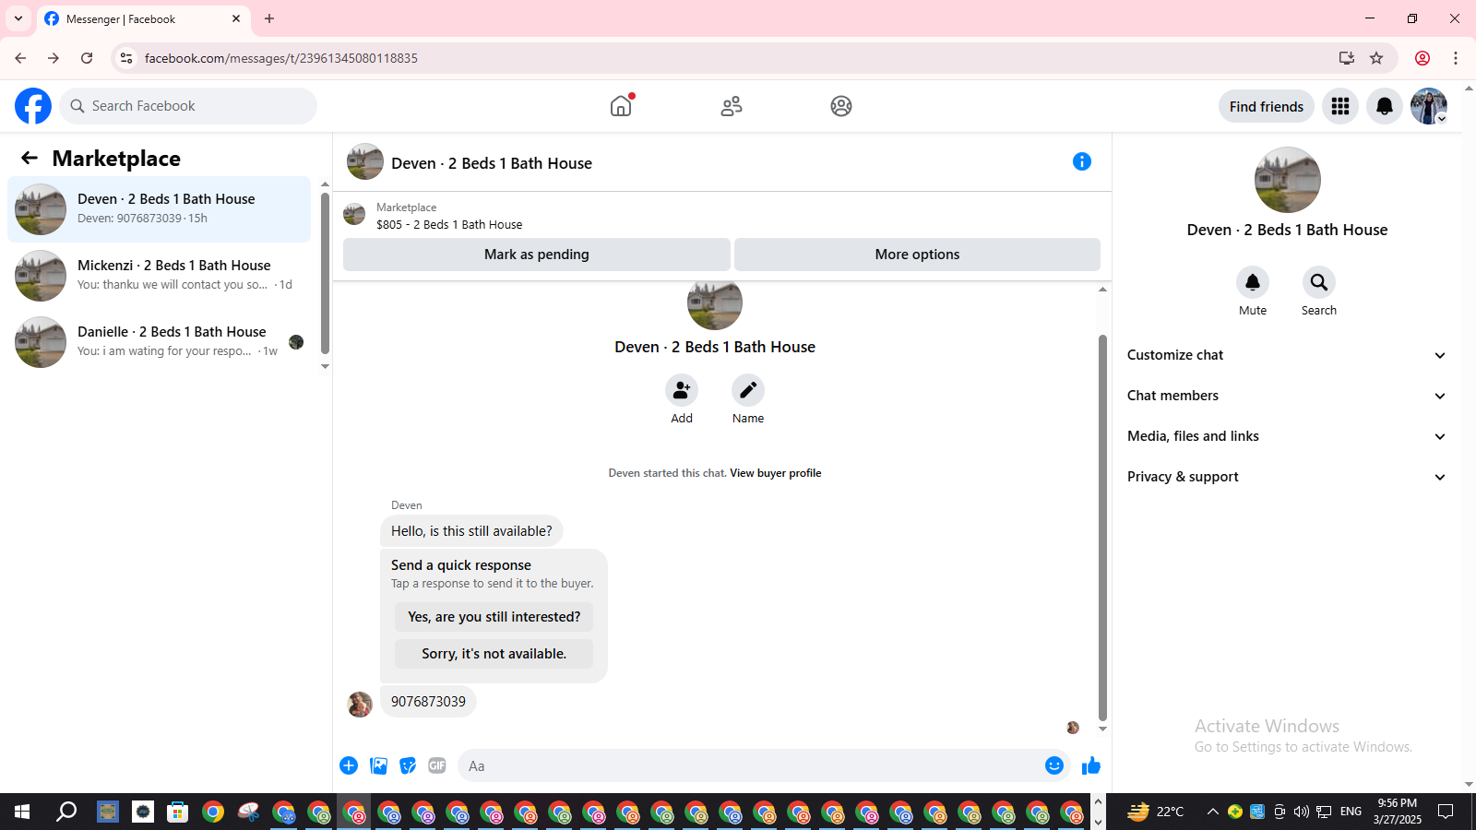The image size is (1476, 830).
Task: Go to Home feed icon
Action: (621, 106)
